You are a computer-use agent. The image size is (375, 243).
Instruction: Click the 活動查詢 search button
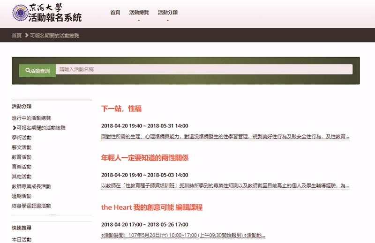click(37, 71)
